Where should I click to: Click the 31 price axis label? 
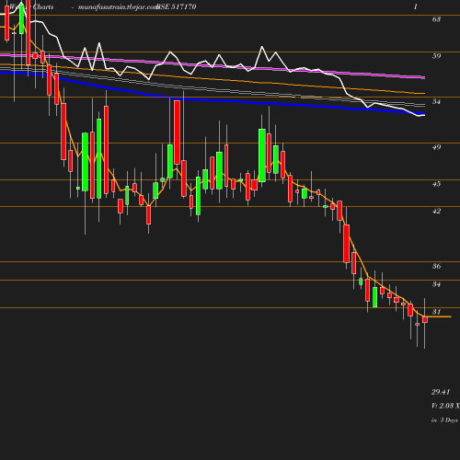coord(436,312)
